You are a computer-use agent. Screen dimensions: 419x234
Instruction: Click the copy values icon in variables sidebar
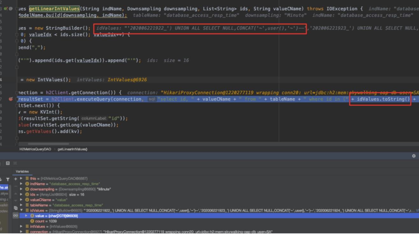pyautogui.click(x=16, y=208)
